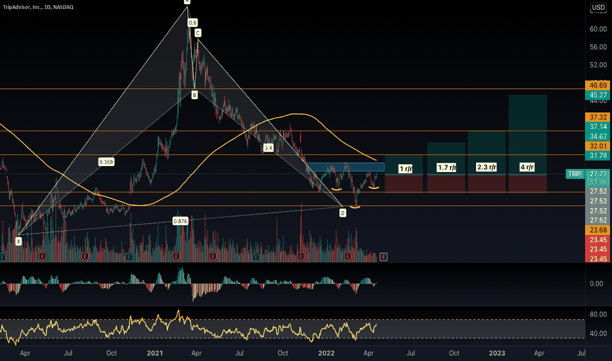Click the '1 r/r' position label
The width and height of the screenshot is (612, 361).
pyautogui.click(x=406, y=169)
